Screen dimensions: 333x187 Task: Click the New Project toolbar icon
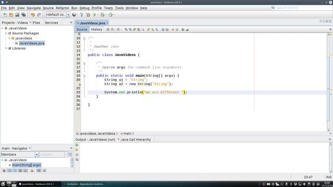pos(11,15)
